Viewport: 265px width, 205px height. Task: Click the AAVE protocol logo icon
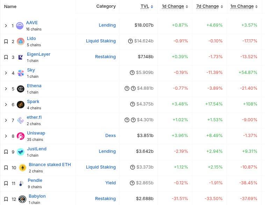[20, 26]
